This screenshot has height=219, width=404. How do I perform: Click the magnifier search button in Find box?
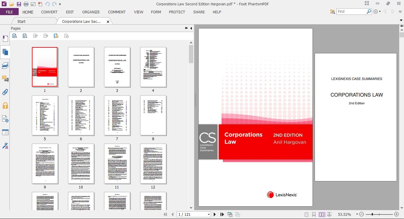click(x=369, y=12)
